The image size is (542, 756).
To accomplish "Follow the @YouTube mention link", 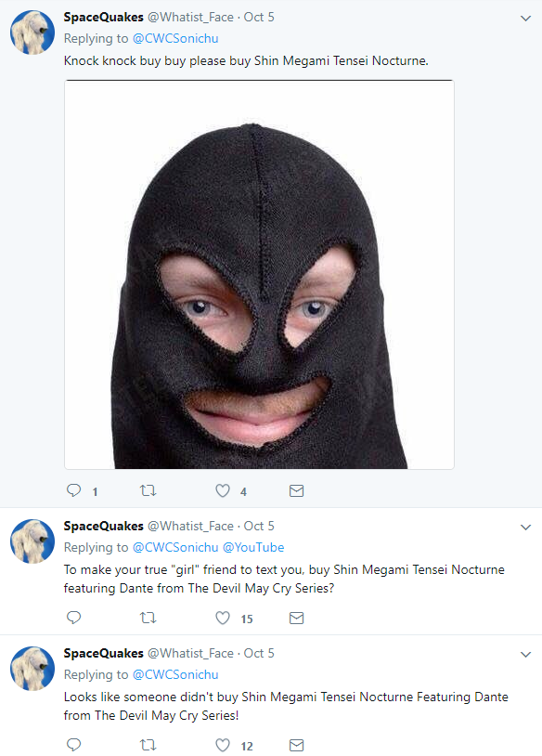I will point(253,548).
